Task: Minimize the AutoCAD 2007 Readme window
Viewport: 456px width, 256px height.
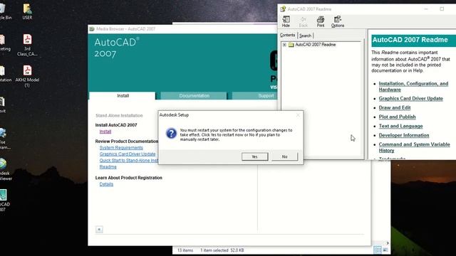Action: (x=426, y=9)
